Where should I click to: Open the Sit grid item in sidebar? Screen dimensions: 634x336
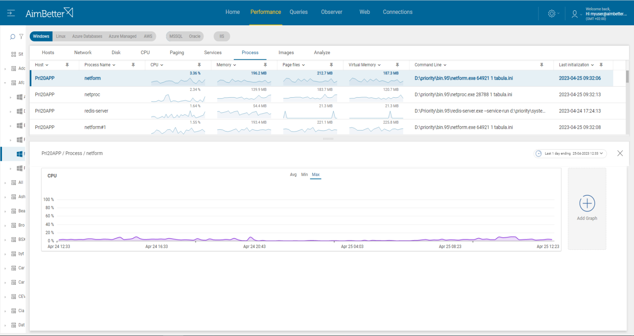pos(17,54)
